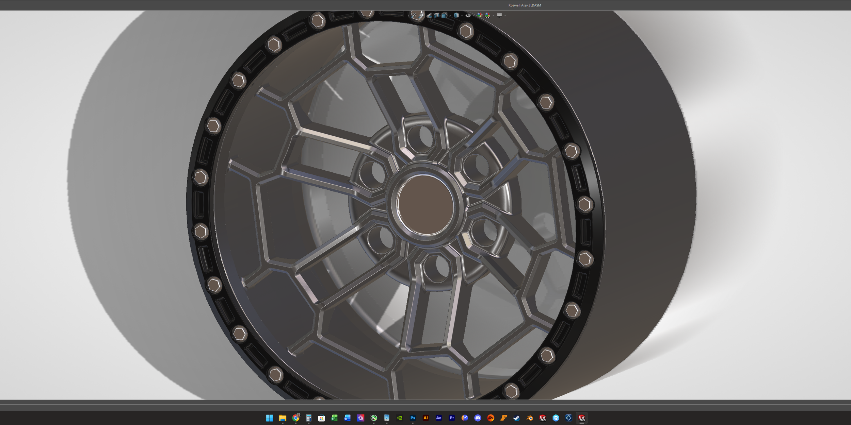Open the Calculator taskbar icon

tap(309, 418)
